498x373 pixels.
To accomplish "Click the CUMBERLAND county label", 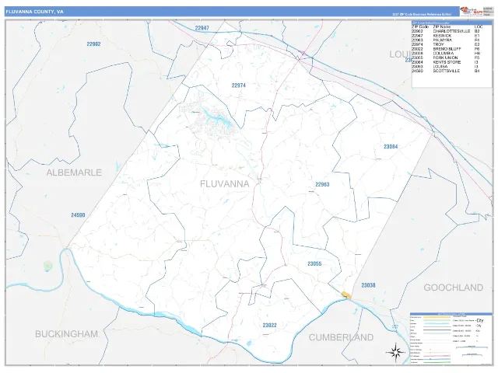I will (341, 337).
